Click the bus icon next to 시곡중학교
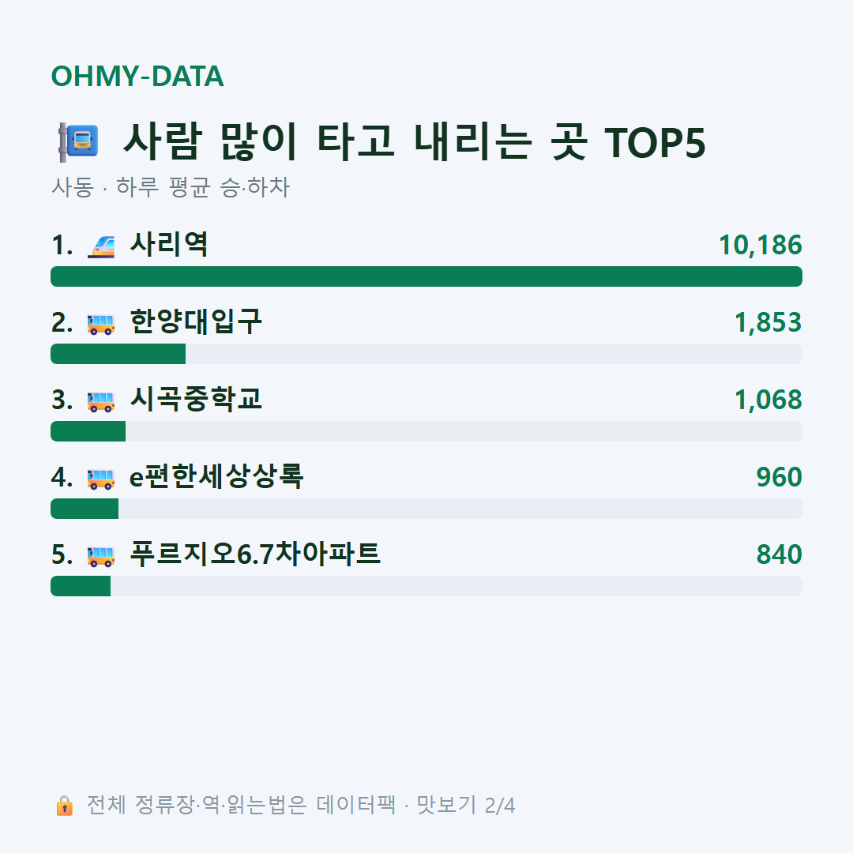The height and width of the screenshot is (853, 853). (x=101, y=401)
